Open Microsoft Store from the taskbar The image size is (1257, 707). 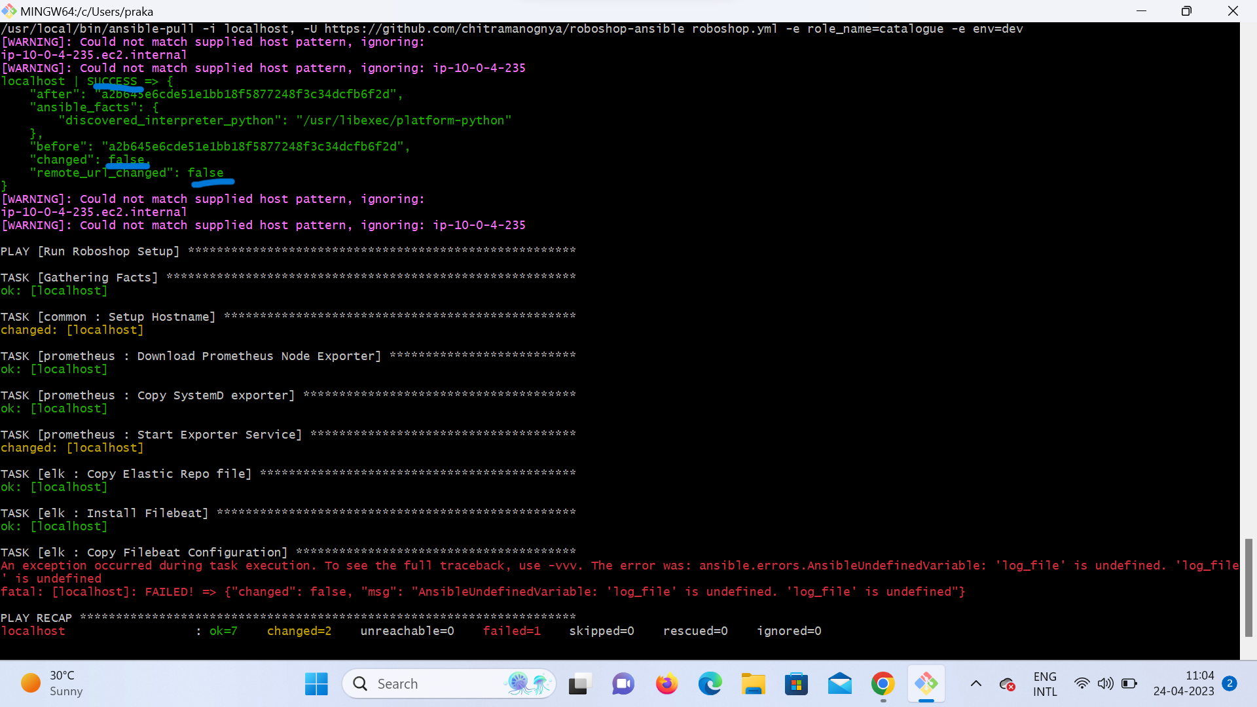[796, 684]
